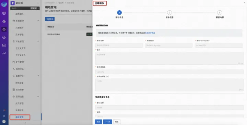Click the bird logo in the top-left corner
This screenshot has height=125, width=247.
tap(4, 4)
